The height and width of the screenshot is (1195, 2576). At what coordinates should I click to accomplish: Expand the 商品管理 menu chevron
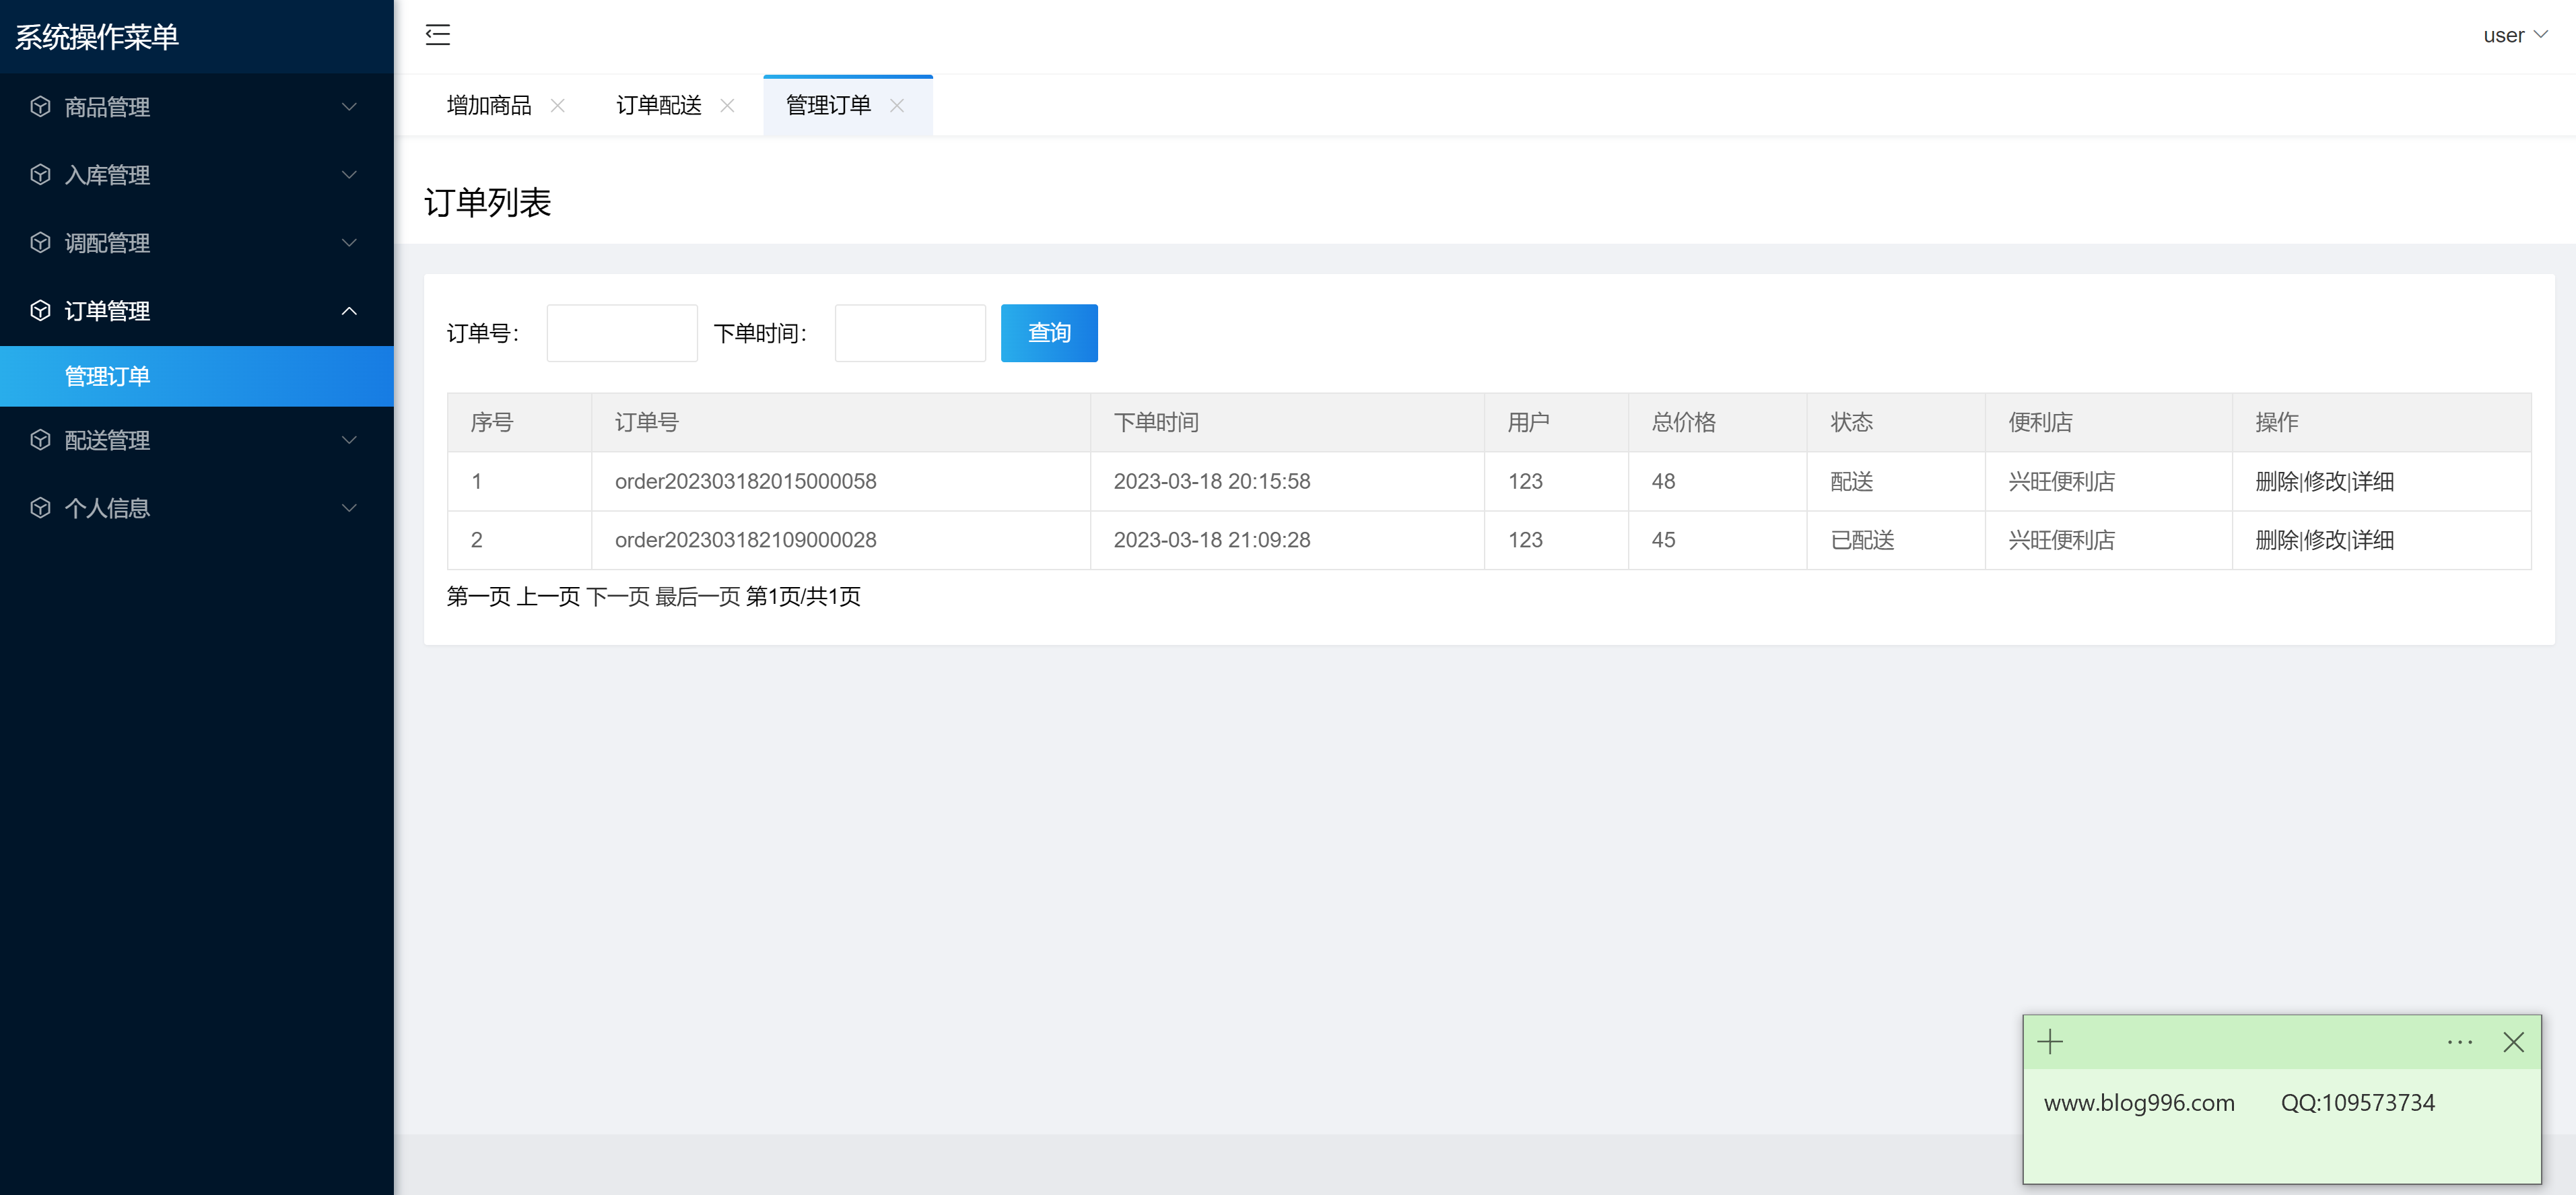(349, 107)
